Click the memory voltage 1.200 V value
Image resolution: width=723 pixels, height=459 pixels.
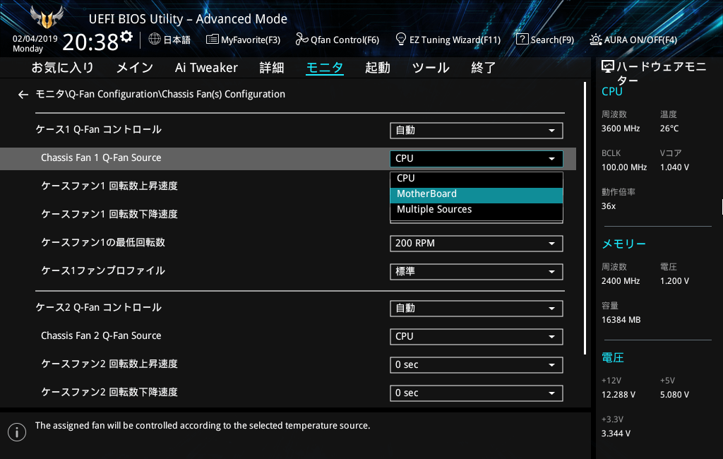tap(674, 281)
